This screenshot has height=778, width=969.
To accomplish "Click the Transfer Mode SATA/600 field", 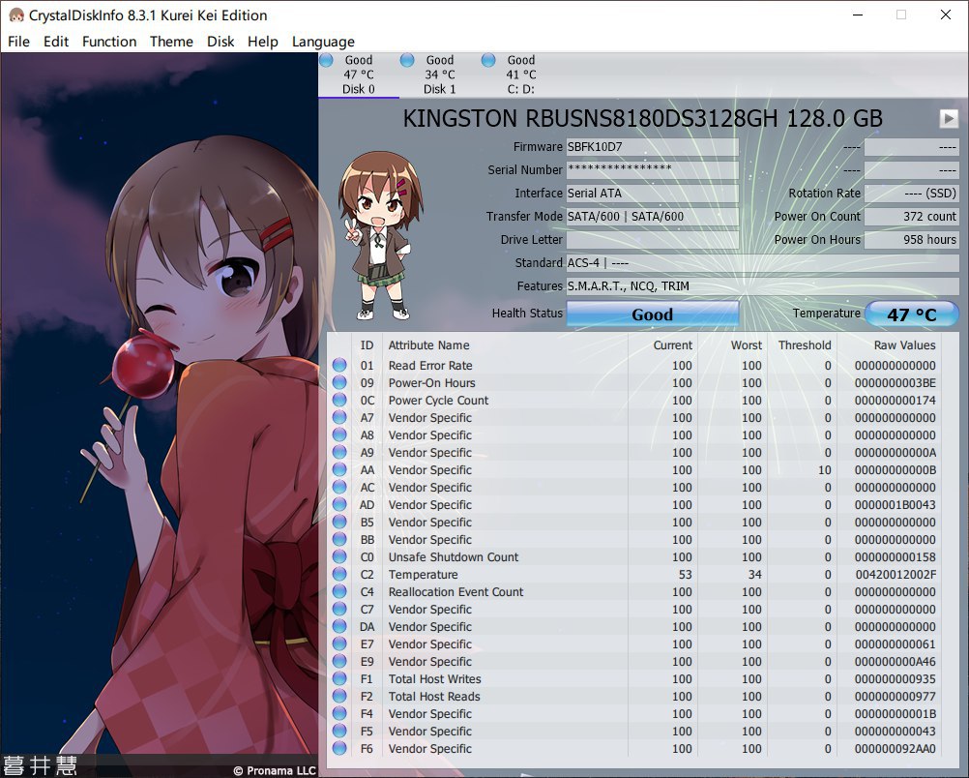I will click(653, 217).
